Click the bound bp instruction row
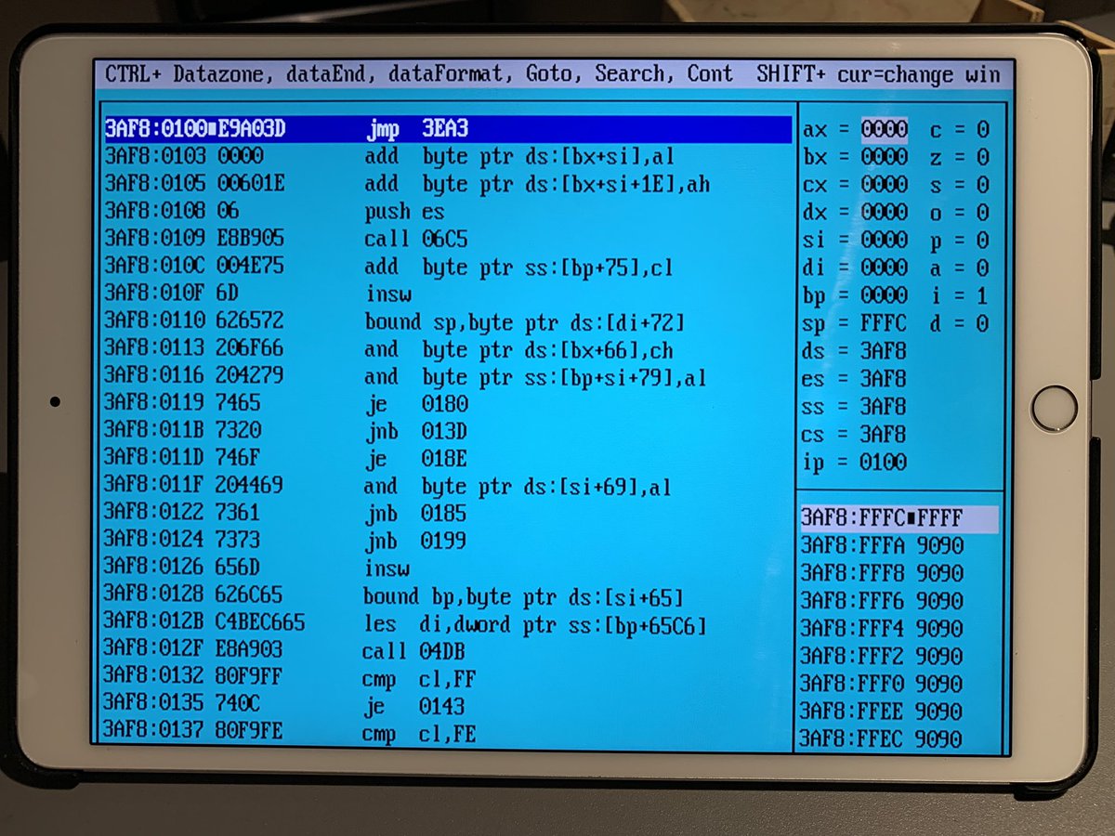The width and height of the screenshot is (1115, 836). [x=394, y=595]
